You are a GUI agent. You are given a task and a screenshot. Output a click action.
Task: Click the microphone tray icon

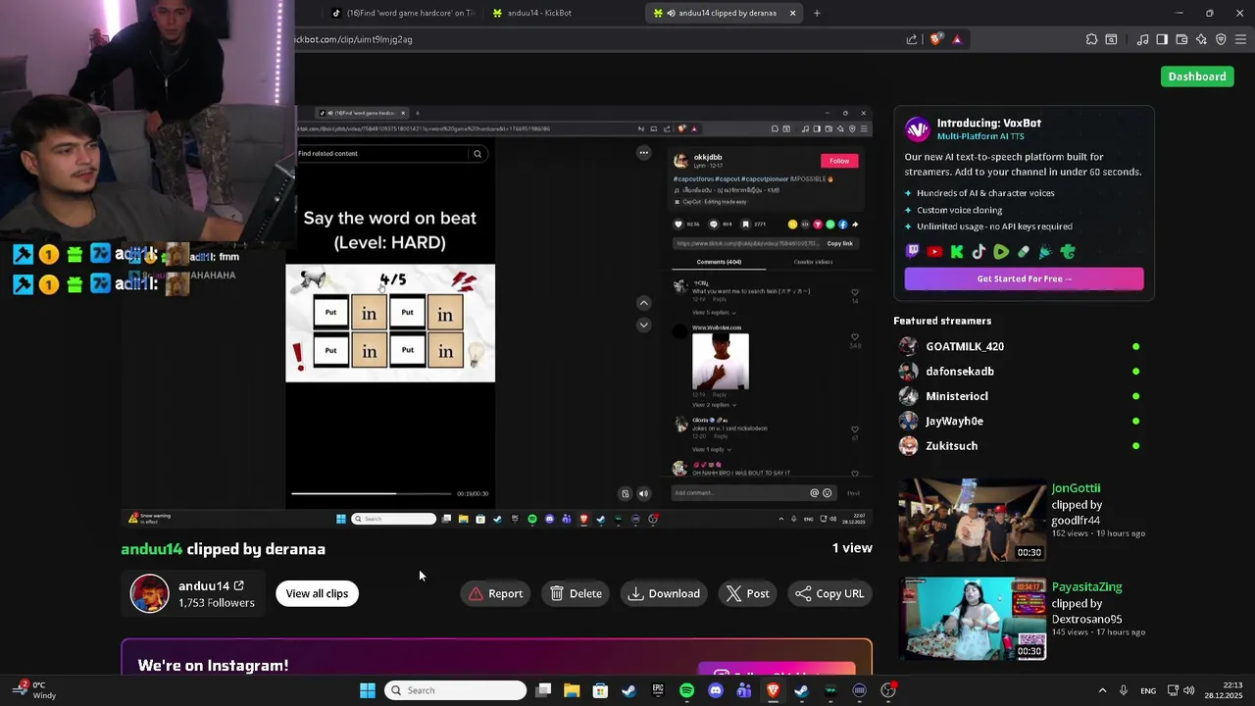point(1124,690)
